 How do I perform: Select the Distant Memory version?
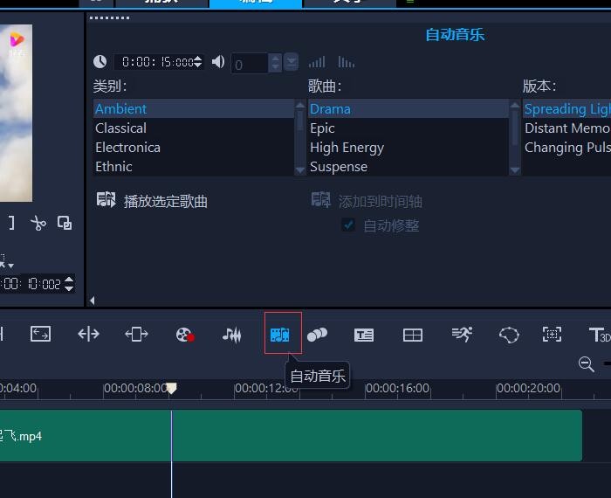(x=567, y=128)
